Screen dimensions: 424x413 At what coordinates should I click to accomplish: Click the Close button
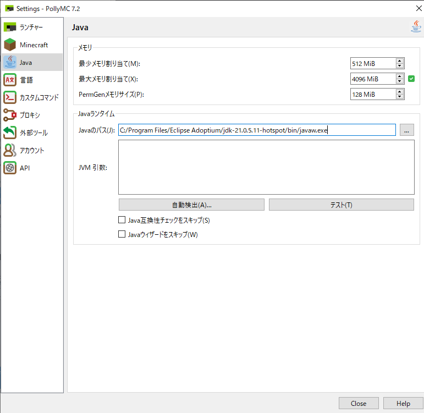pos(359,403)
